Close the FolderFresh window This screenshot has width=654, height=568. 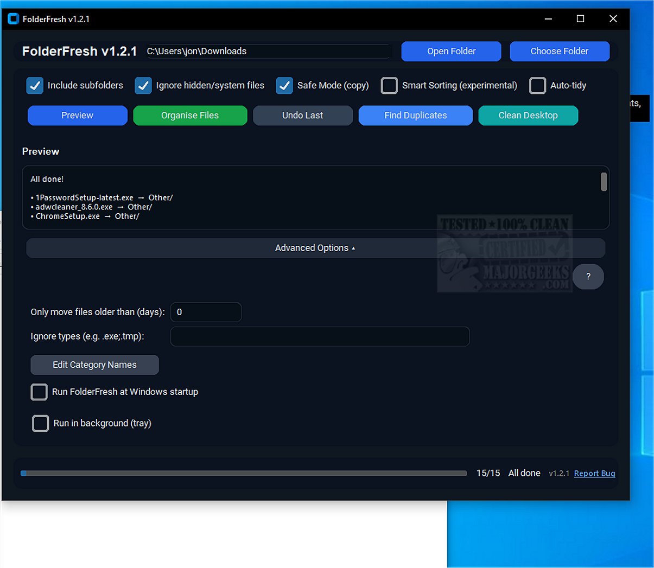click(x=613, y=19)
